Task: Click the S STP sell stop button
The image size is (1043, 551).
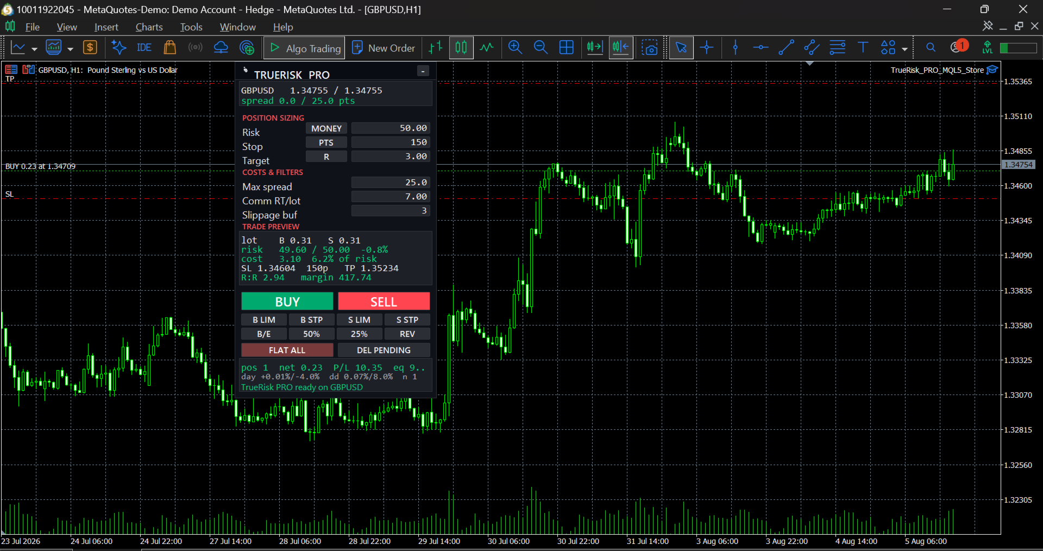Action: coord(407,320)
